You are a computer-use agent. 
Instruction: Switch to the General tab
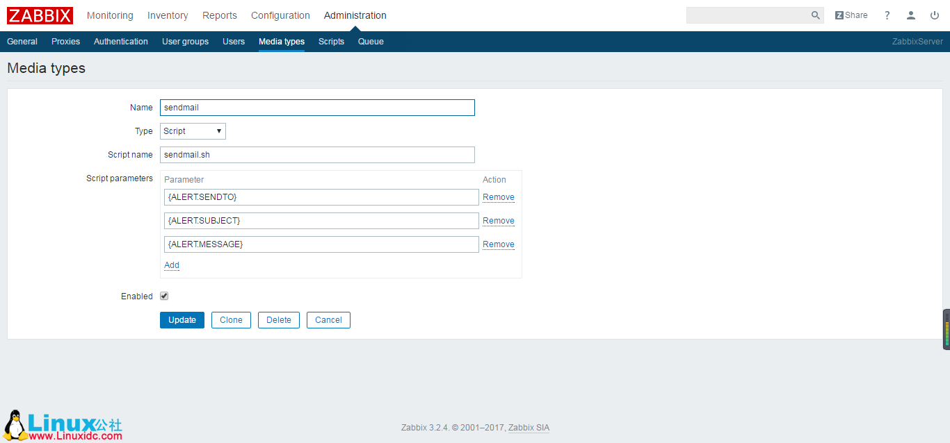[x=22, y=41]
